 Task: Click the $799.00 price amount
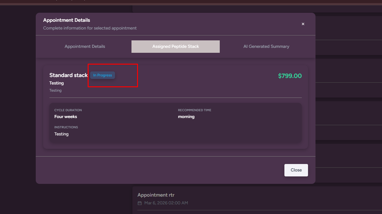(x=290, y=76)
